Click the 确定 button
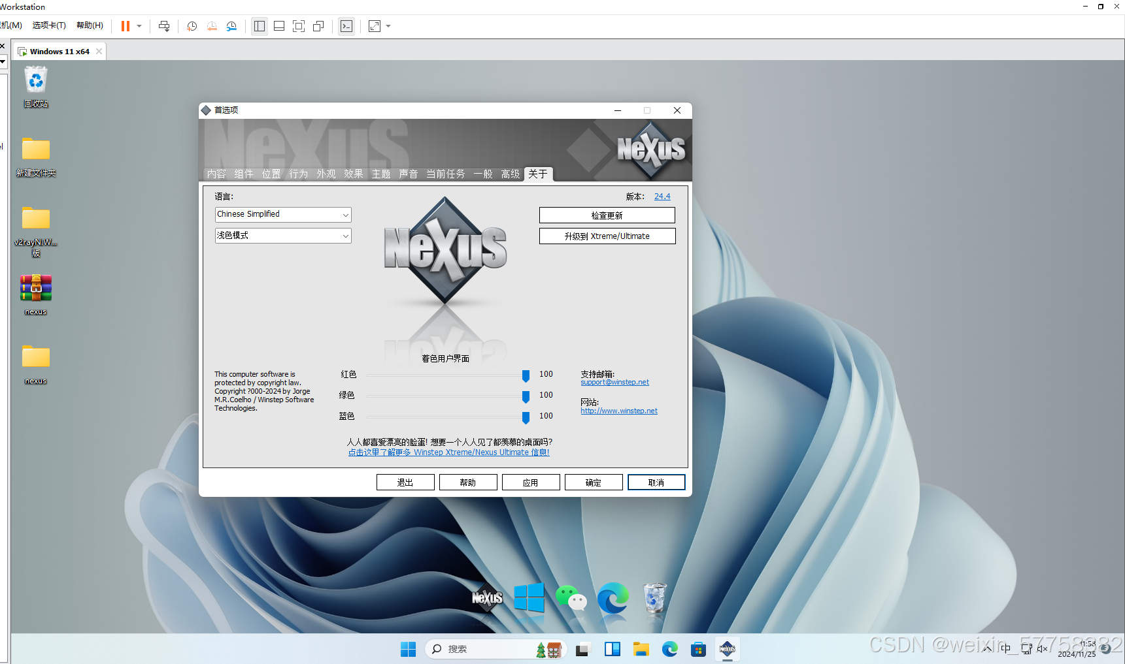Viewport: 1125px width, 664px height. (x=594, y=482)
